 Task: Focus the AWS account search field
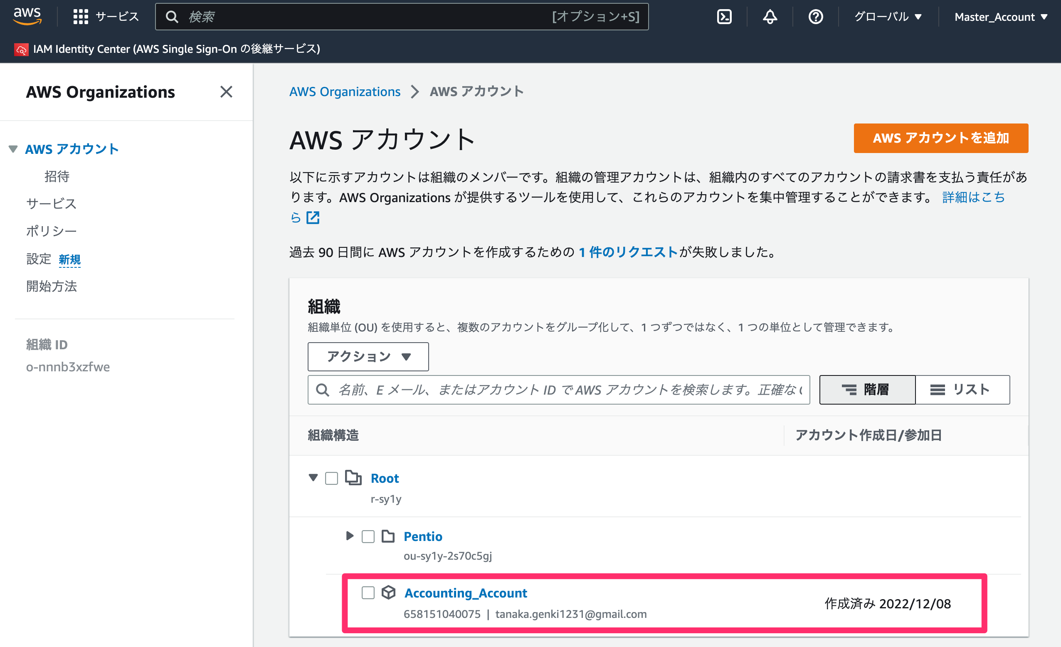(x=558, y=390)
